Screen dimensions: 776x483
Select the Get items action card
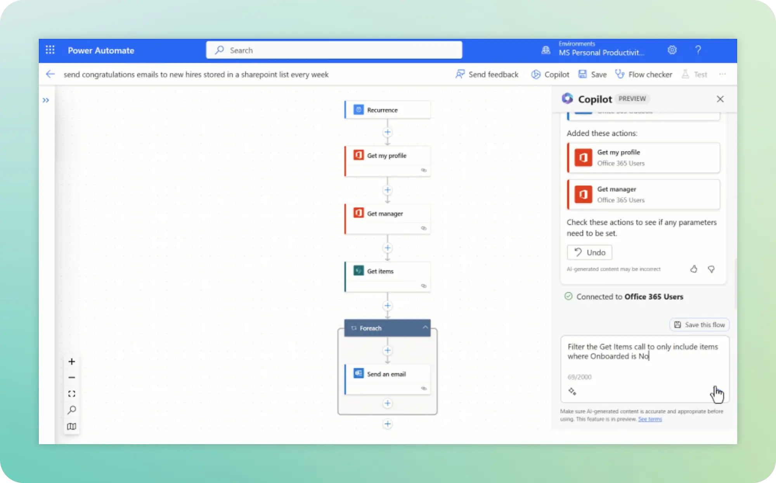388,277
